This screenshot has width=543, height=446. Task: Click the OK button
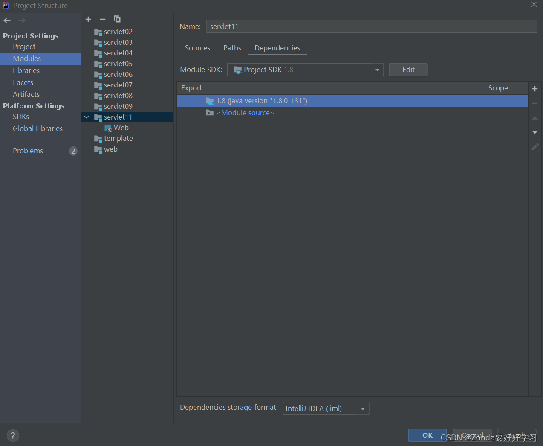point(427,435)
